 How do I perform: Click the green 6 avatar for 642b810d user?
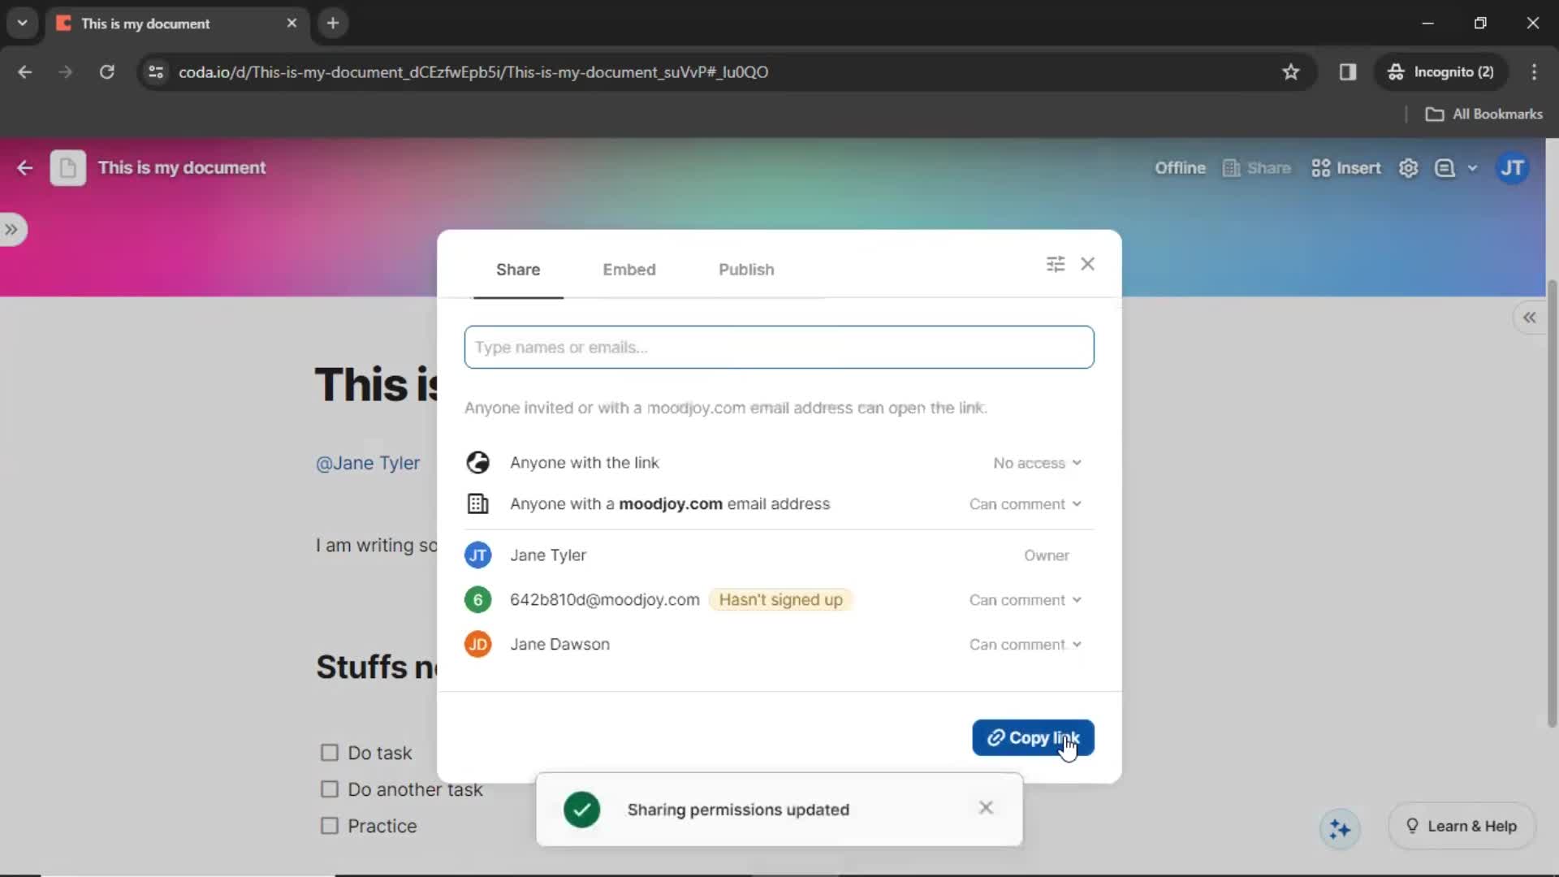[x=477, y=600]
